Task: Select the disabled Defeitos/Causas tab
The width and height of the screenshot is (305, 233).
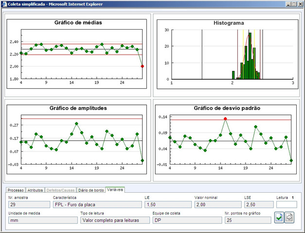Action: pos(60,190)
